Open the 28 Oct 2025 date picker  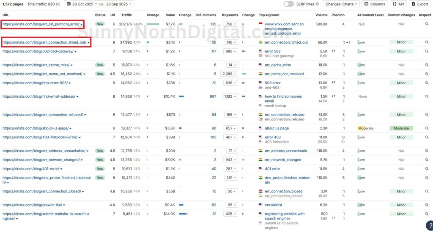(82, 4)
